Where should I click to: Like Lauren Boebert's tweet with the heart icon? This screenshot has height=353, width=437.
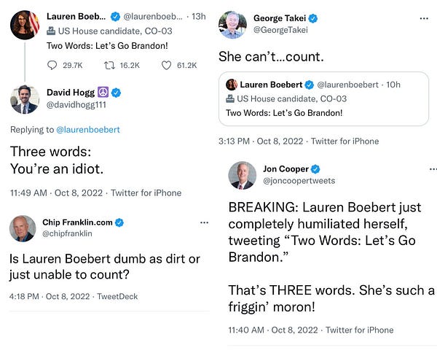166,65
